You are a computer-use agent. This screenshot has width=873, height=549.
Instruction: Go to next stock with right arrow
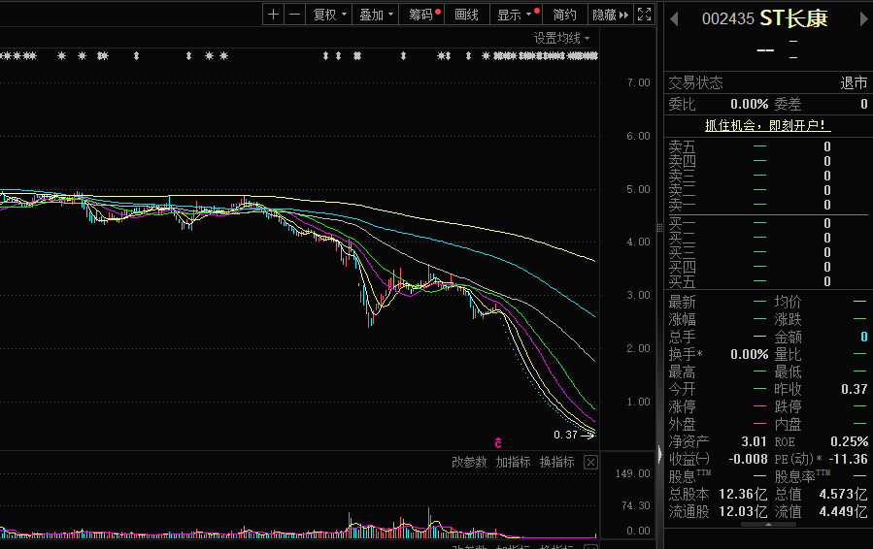pos(862,19)
